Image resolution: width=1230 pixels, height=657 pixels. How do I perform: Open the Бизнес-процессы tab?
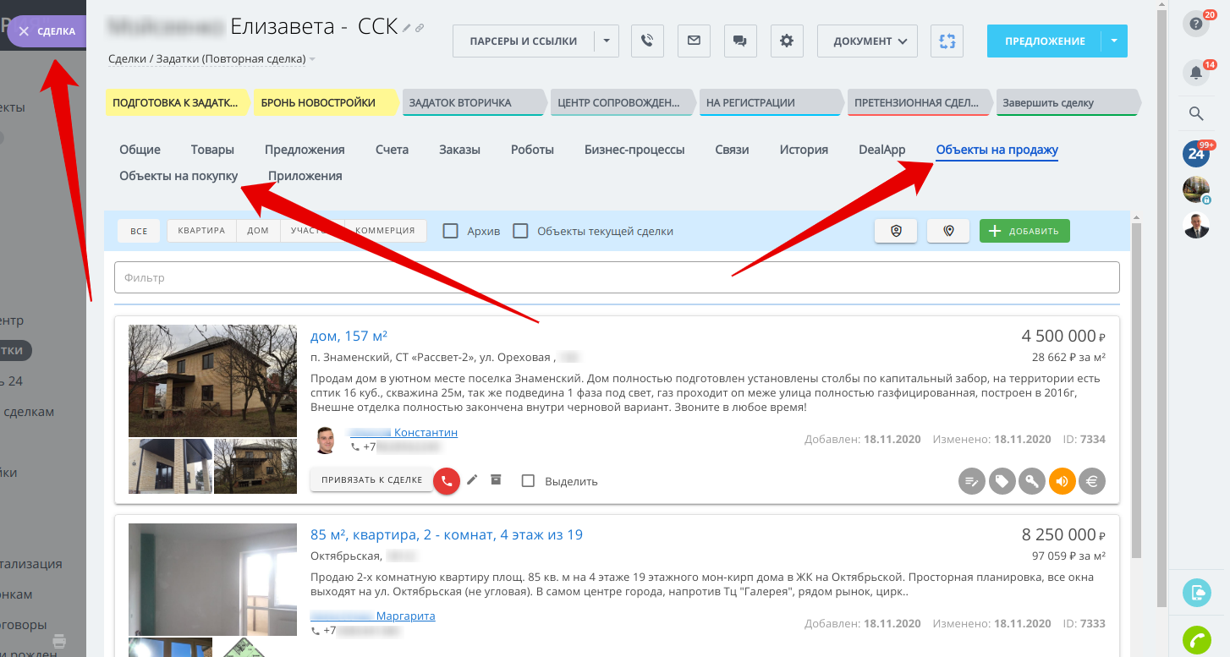click(x=634, y=150)
